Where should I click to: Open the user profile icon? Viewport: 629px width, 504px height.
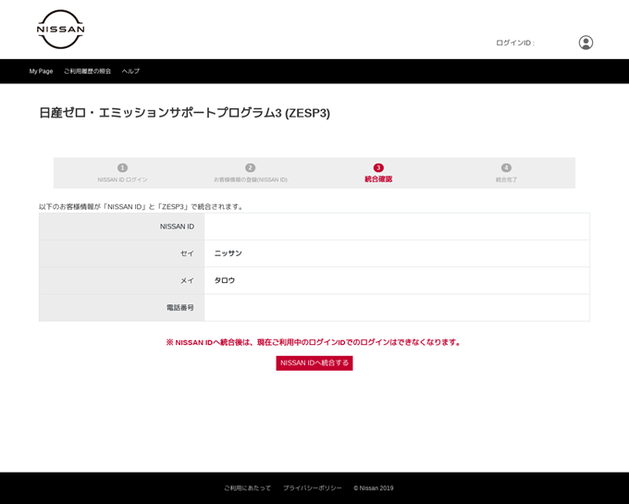(586, 43)
